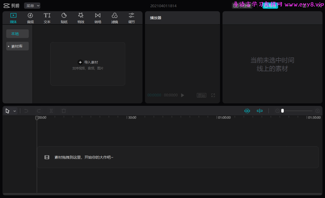Click 导入素材 import label
The width and height of the screenshot is (325, 198).
[91, 62]
